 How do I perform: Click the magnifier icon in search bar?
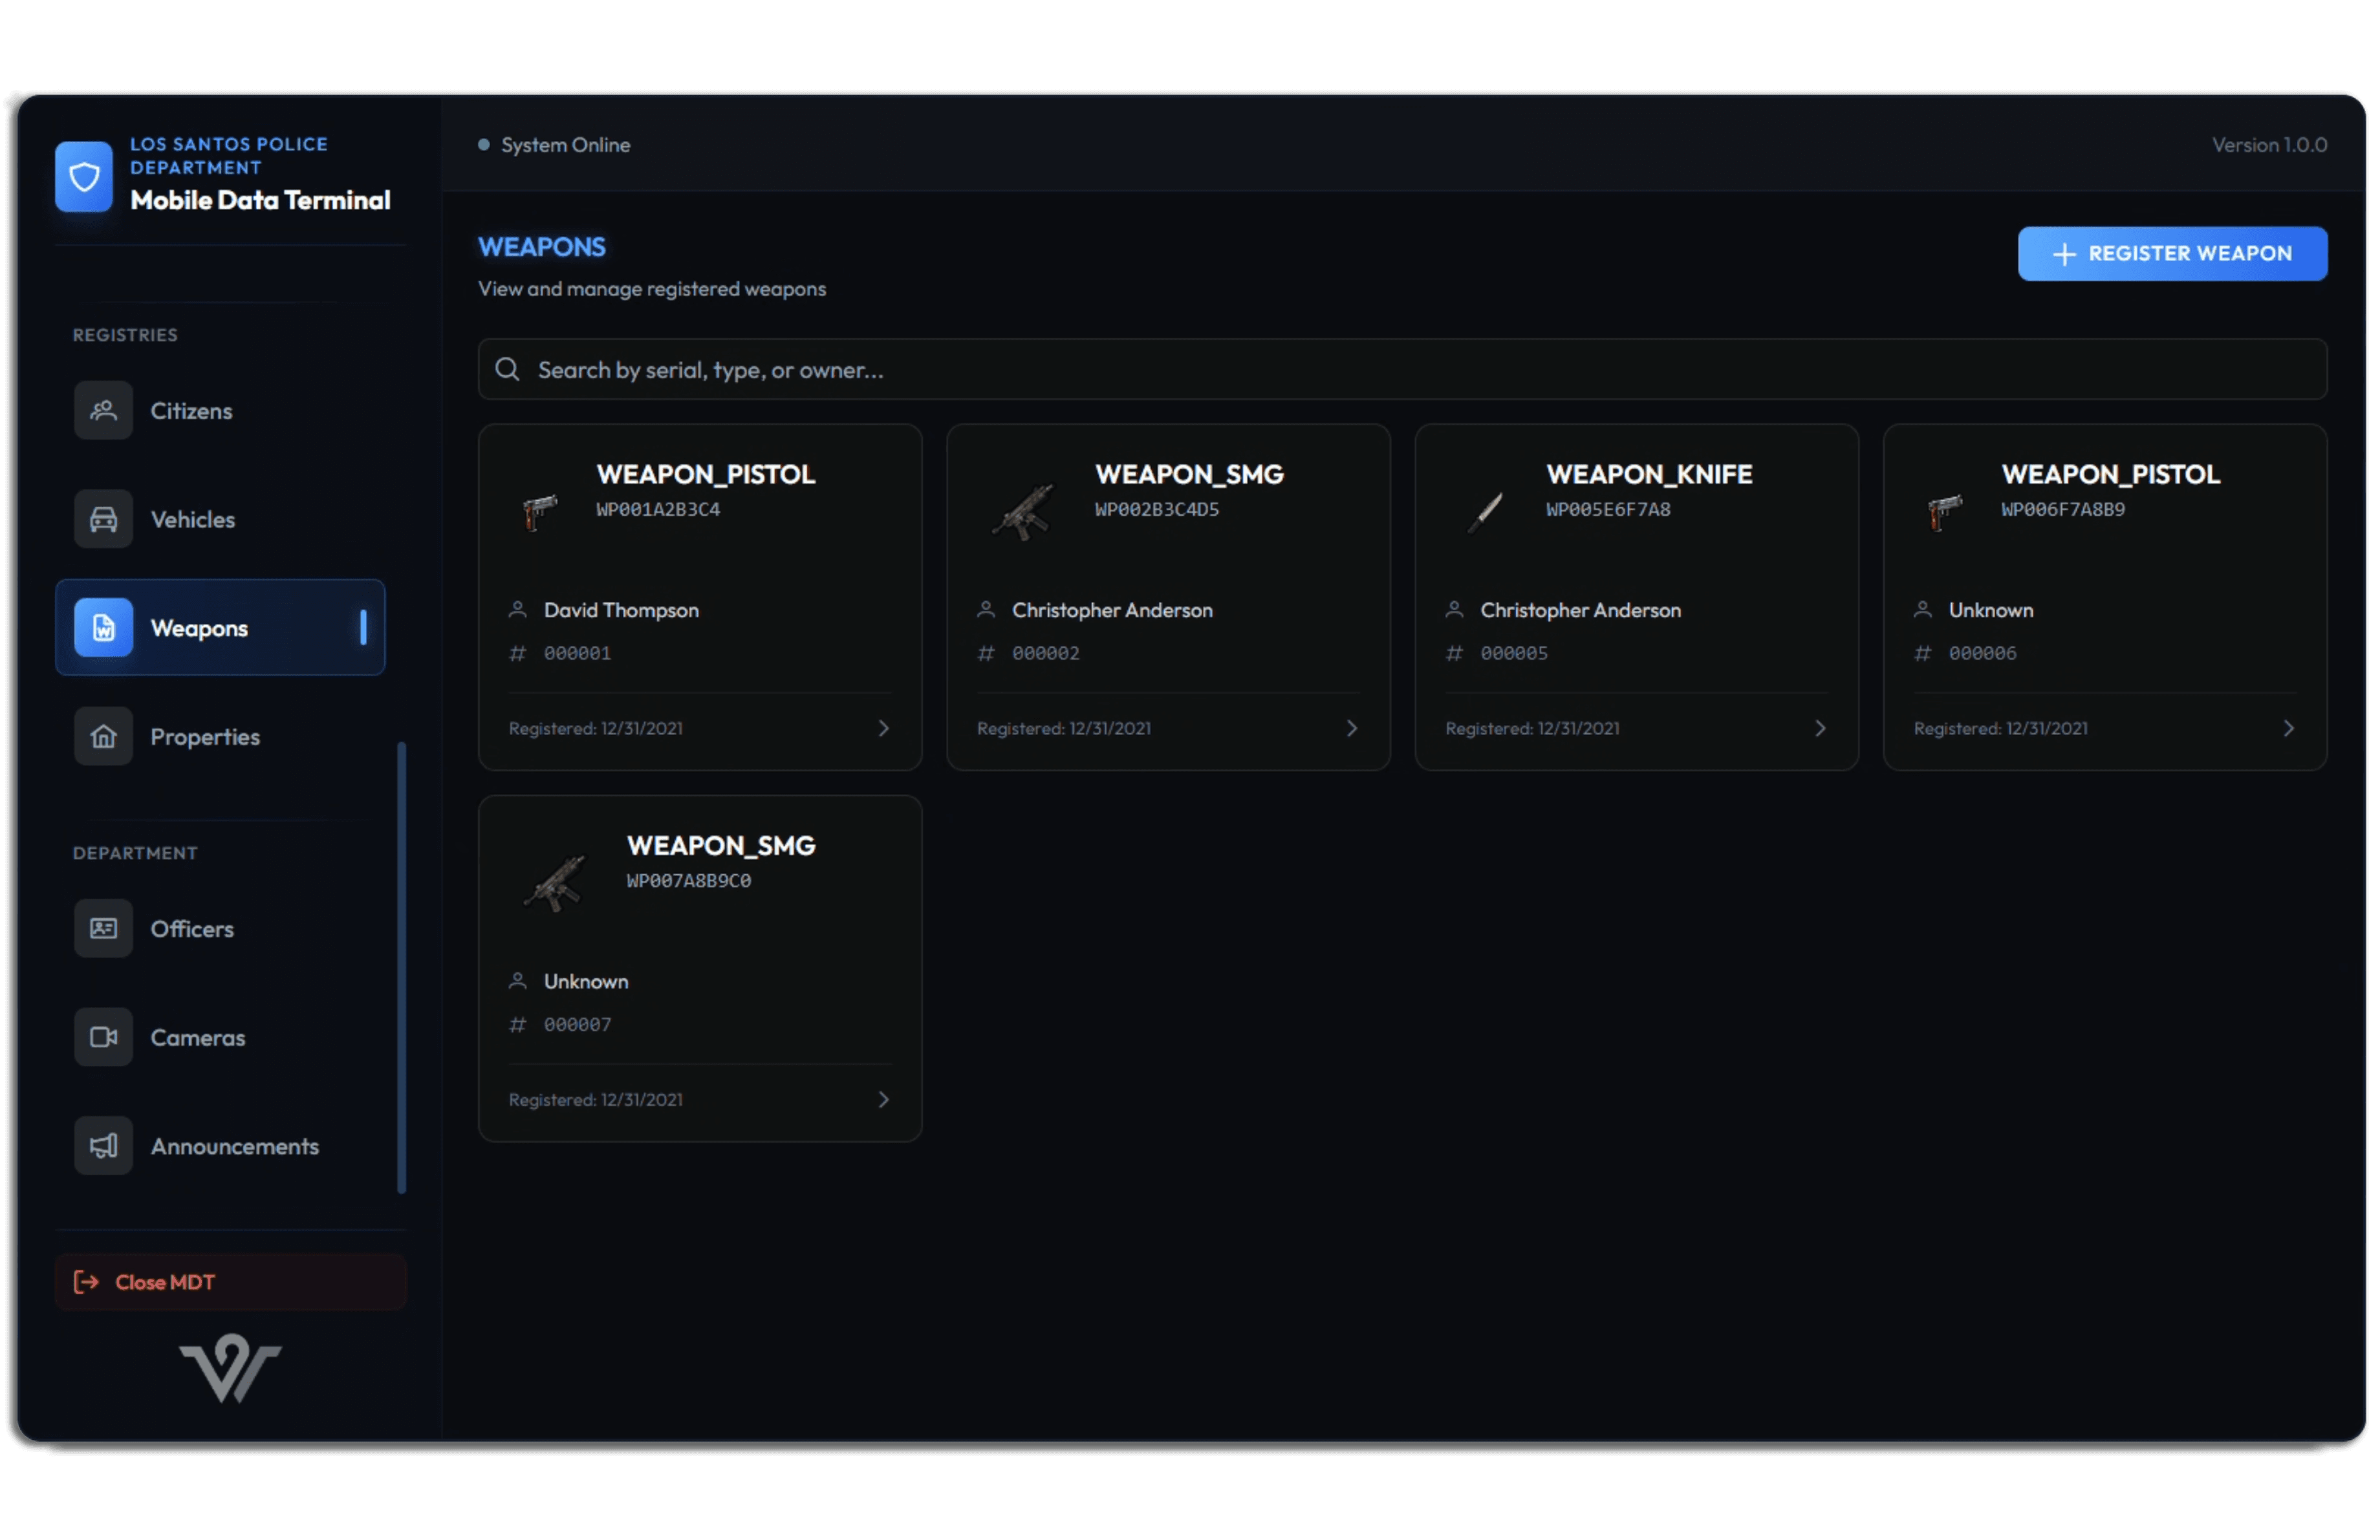point(508,370)
